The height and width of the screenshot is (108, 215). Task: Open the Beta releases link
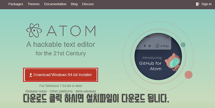(86, 91)
